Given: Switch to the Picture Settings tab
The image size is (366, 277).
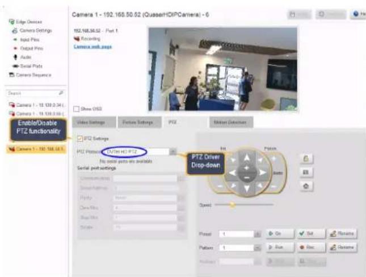Looking at the screenshot, I should coord(140,122).
